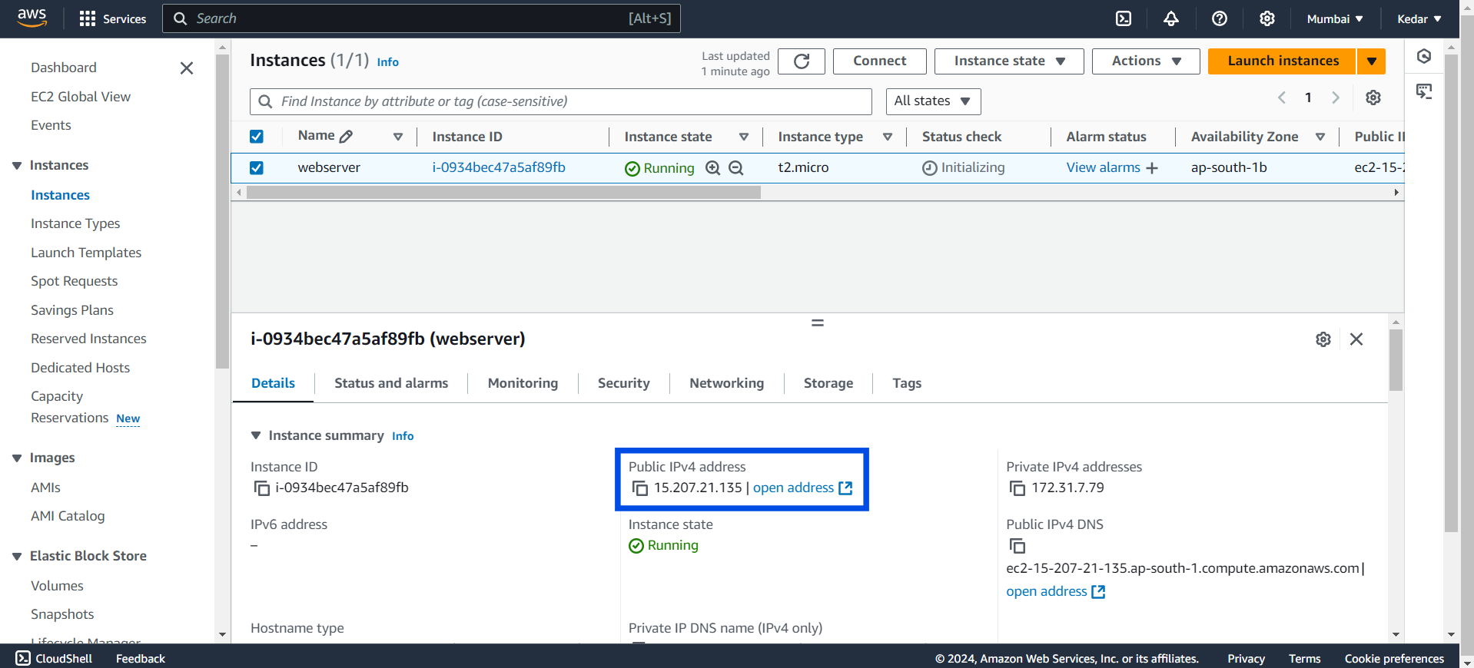
Task: Sort by the Instance state column arrow
Action: (744, 137)
